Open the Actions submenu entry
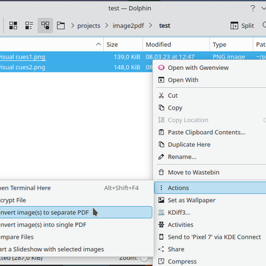Viewport: 266px width, 266px height. [x=210, y=188]
